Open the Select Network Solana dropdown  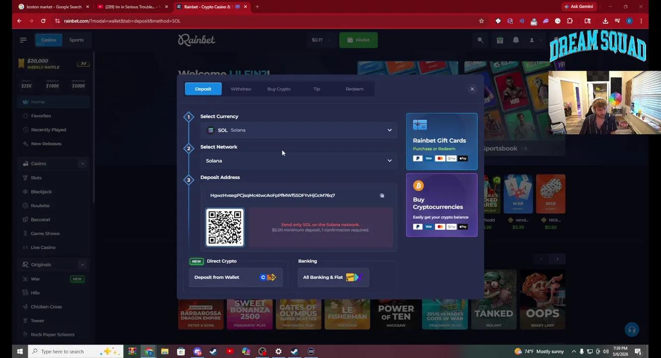point(299,161)
